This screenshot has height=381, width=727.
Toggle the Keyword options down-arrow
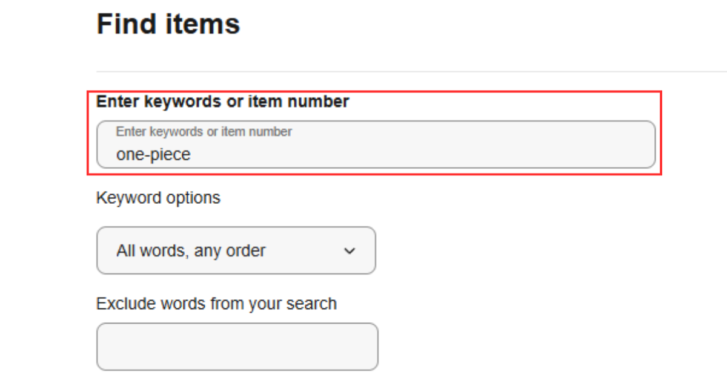click(349, 251)
